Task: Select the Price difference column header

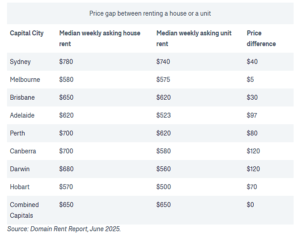Action: tap(261, 38)
